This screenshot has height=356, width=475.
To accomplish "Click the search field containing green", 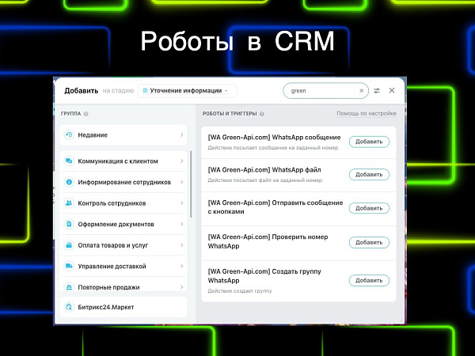I will [x=325, y=90].
